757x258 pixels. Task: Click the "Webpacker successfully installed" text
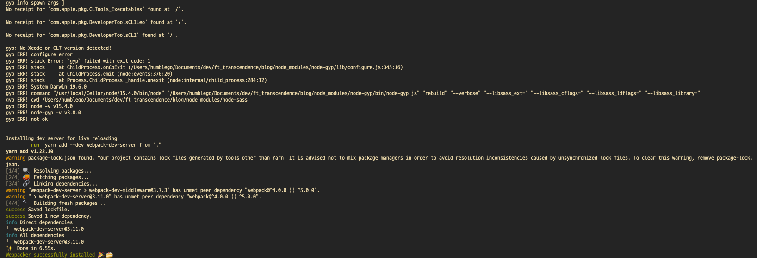pos(50,255)
